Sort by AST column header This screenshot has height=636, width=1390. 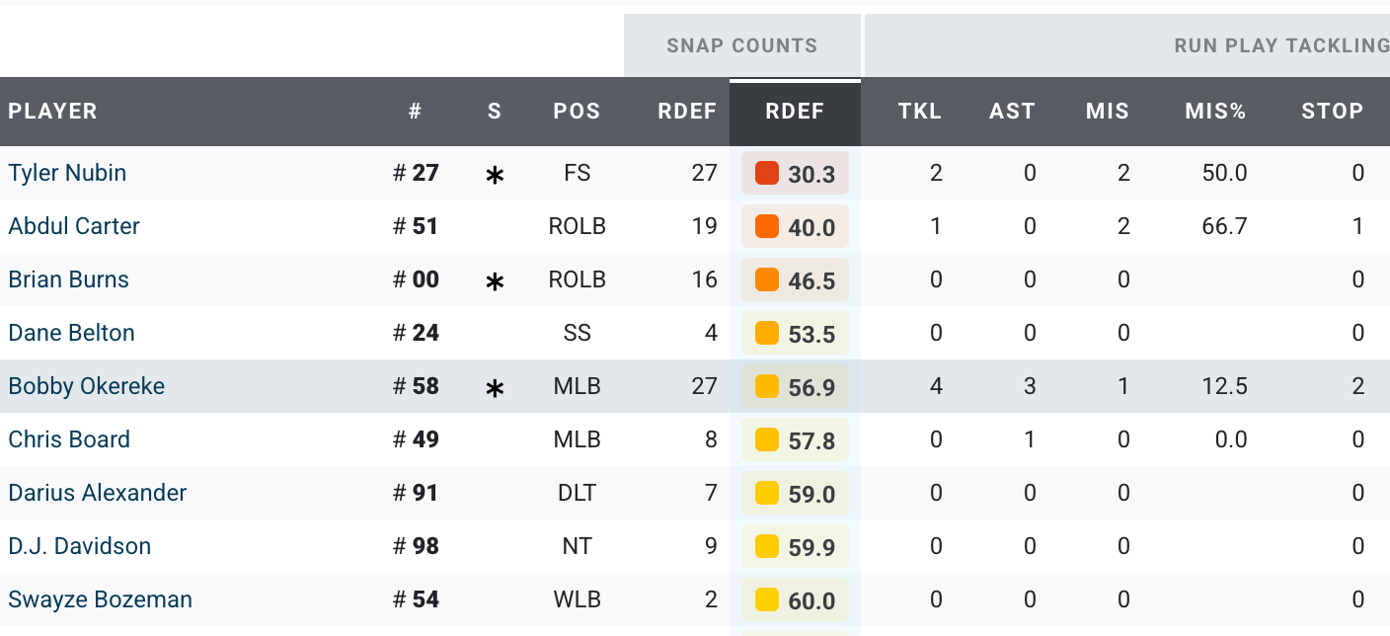[1012, 112]
